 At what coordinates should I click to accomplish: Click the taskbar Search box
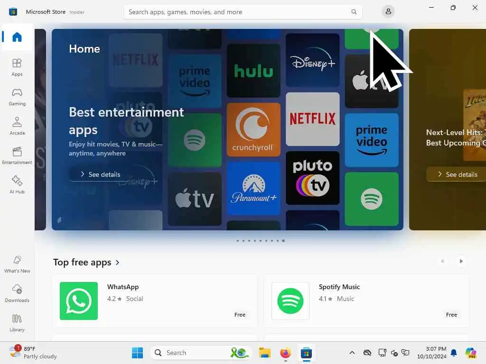point(201,353)
